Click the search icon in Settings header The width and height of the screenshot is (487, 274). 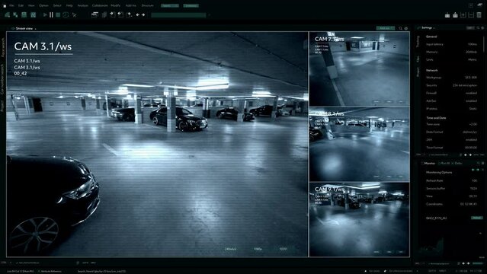coord(478,28)
